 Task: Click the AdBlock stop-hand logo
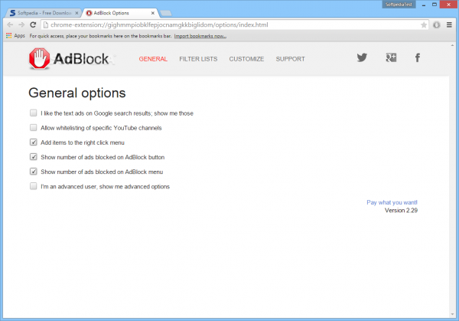coord(39,58)
